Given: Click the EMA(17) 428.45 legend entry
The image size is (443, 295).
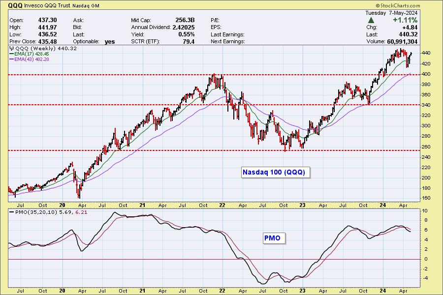Looking at the screenshot, I should tap(29, 54).
